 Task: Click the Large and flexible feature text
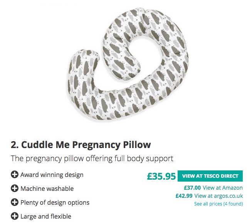(46, 217)
